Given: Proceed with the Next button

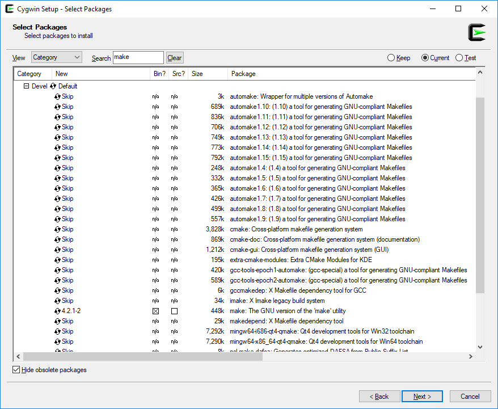Looking at the screenshot, I should tap(422, 397).
